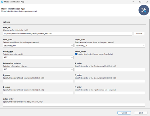Focus the delay_order input field
The width and height of the screenshot is (150, 116).
tap(74, 105)
